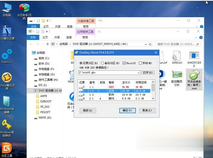Select 本地磁盘 (F:) in navigation tree
Screen dimensions: 213x158
pyautogui.click(x=44, y=69)
